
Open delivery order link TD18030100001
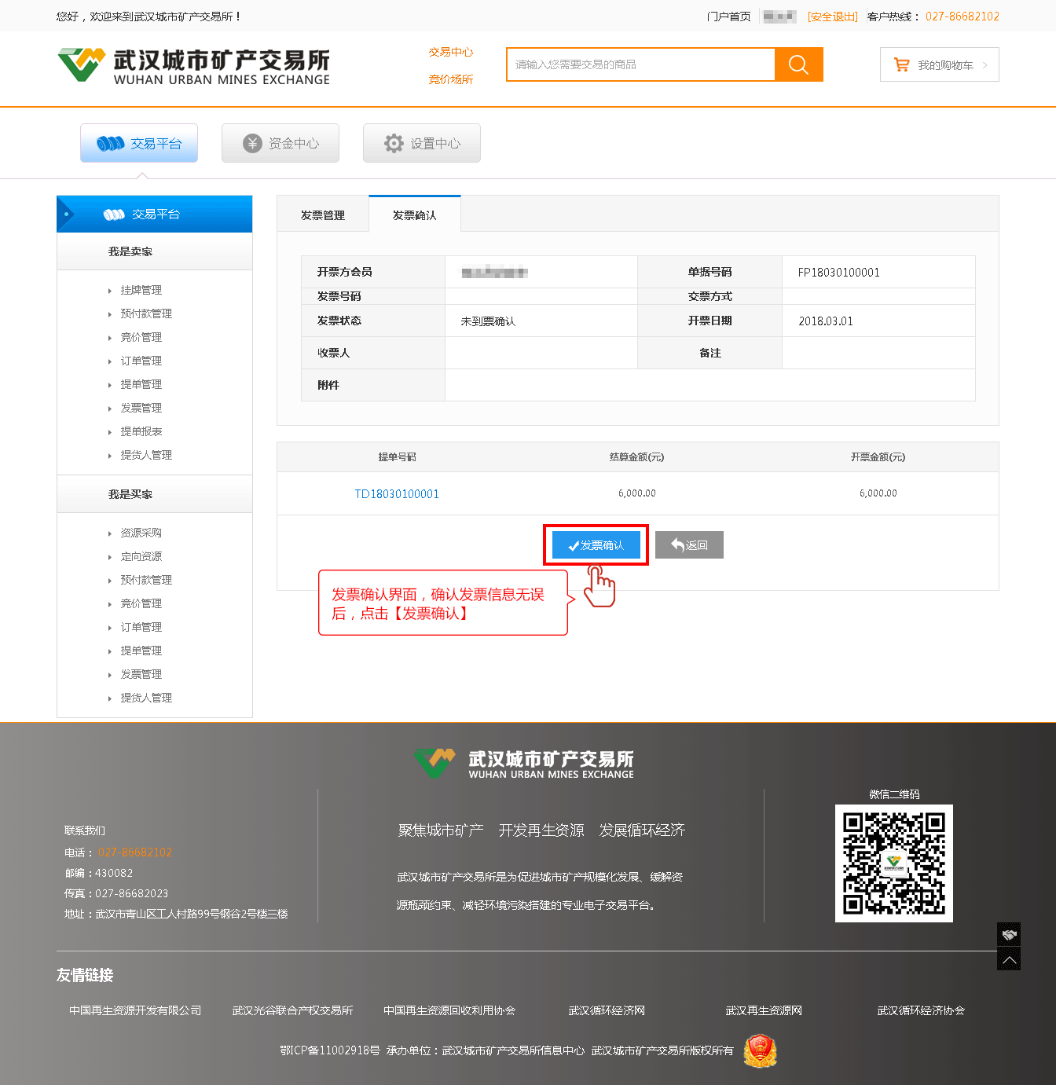tap(397, 493)
